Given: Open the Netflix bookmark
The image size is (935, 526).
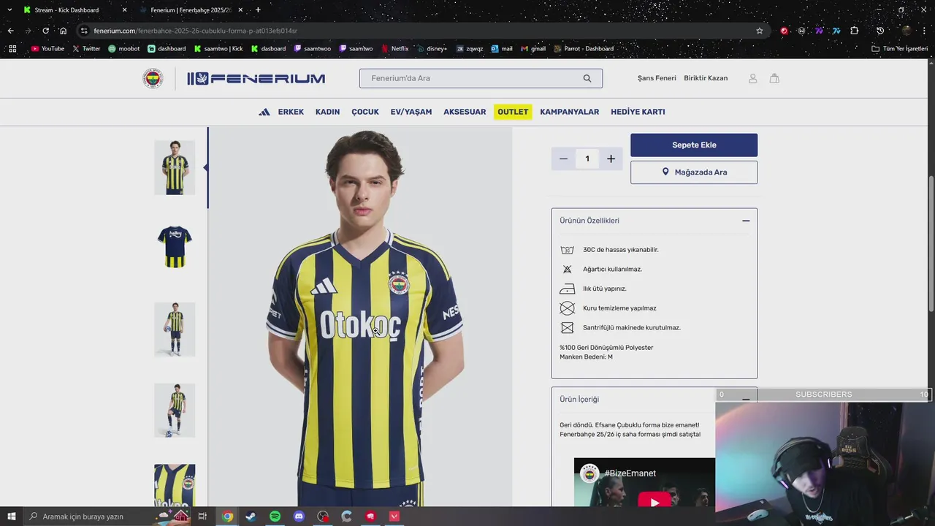Looking at the screenshot, I should point(395,49).
